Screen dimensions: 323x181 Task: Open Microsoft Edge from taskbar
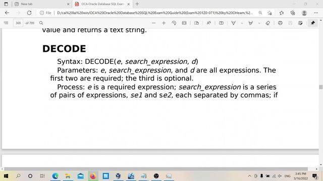pos(55,176)
